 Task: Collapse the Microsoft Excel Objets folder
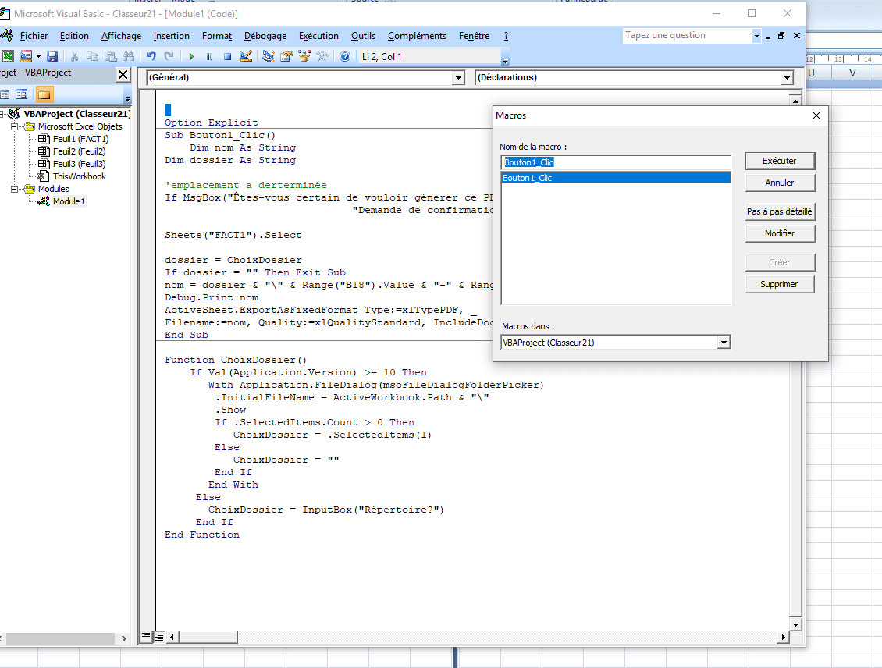point(16,126)
